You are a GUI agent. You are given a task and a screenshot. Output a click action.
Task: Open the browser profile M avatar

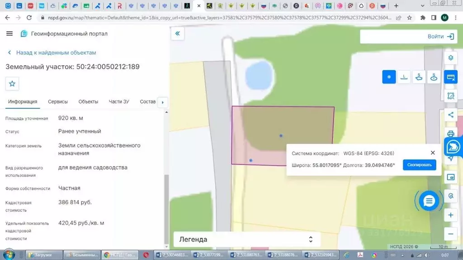coord(444,18)
